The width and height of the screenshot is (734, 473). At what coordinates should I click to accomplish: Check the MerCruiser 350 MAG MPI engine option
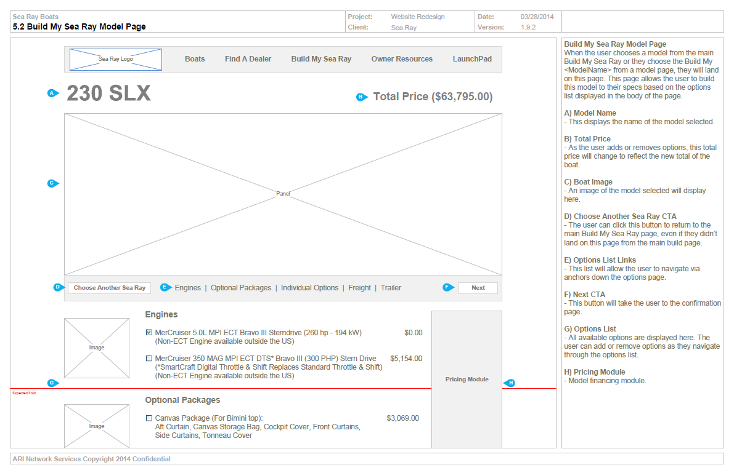pos(149,359)
